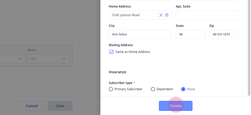Click the Cancel button
The height and width of the screenshot is (115, 251).
point(32,106)
